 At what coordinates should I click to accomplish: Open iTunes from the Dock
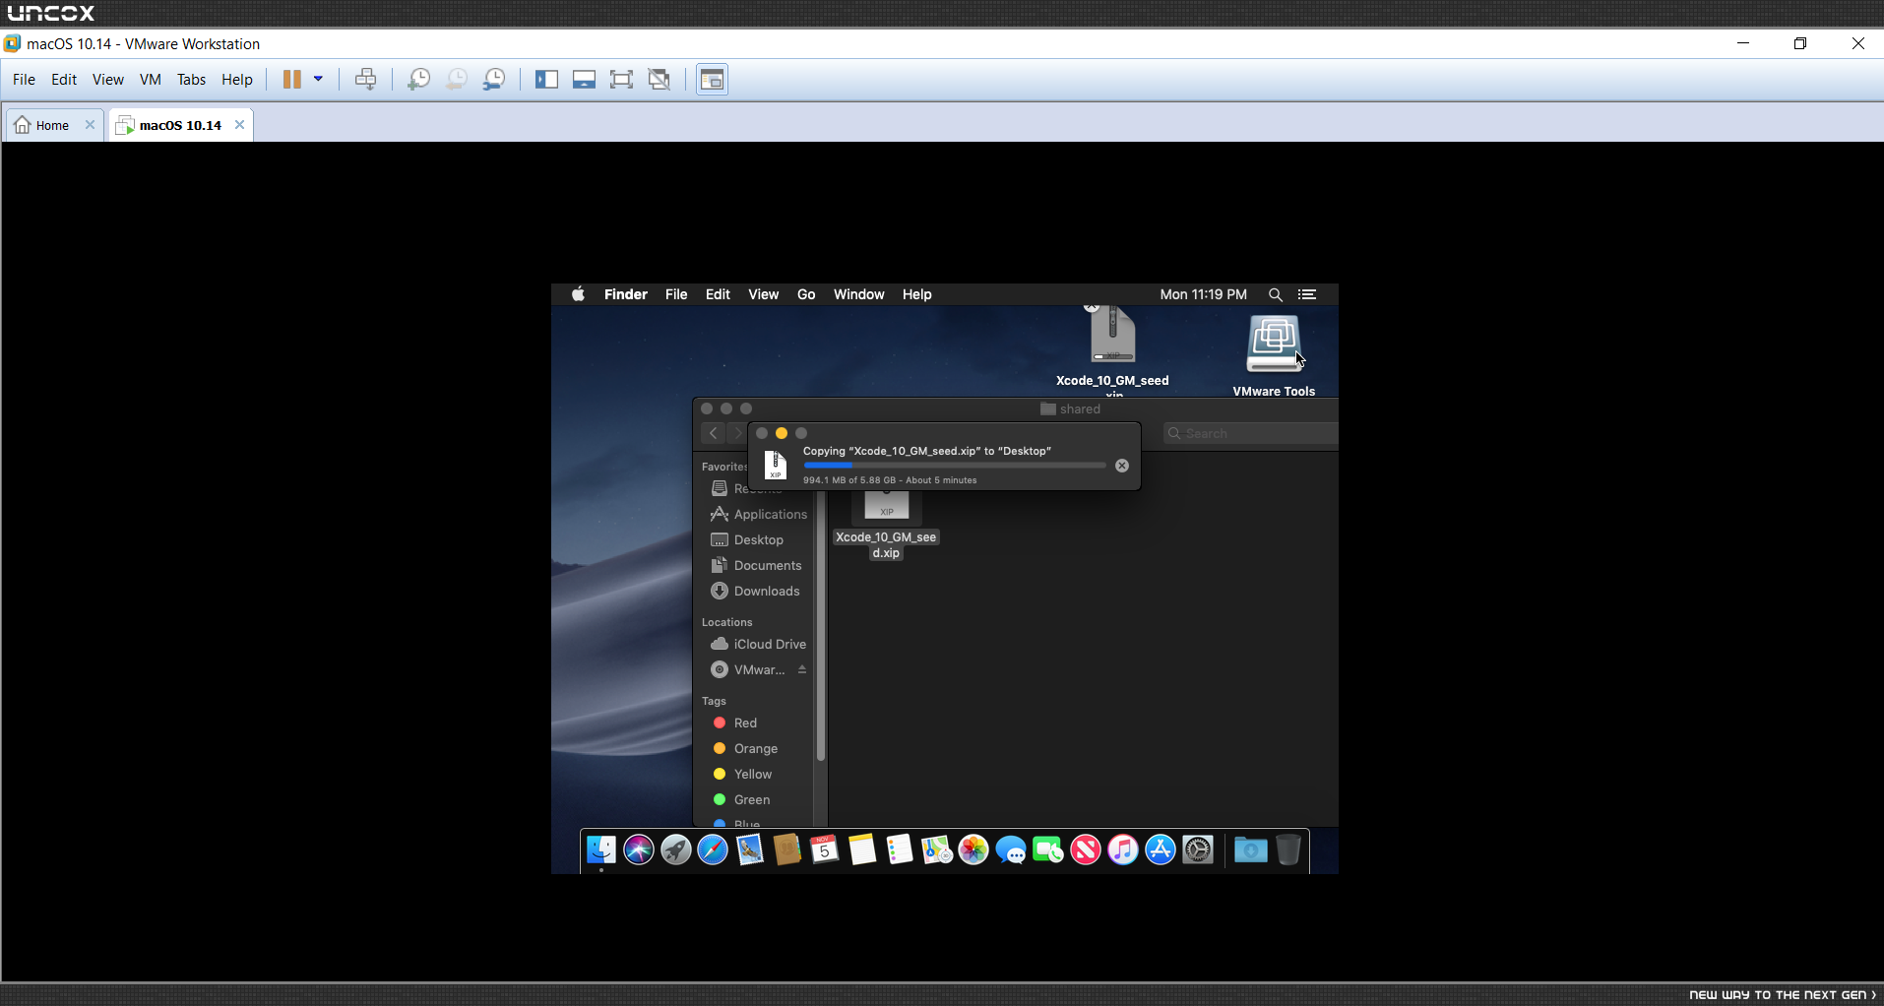1123,849
